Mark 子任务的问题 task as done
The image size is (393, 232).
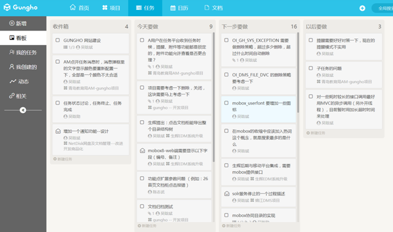(311, 68)
